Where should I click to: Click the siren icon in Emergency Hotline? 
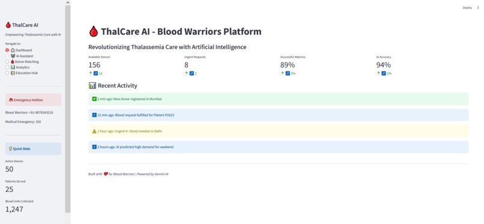coord(11,100)
